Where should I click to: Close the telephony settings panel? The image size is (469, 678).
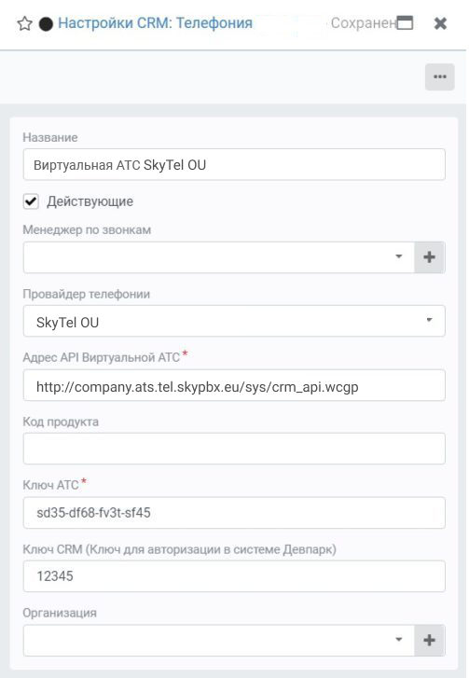440,23
